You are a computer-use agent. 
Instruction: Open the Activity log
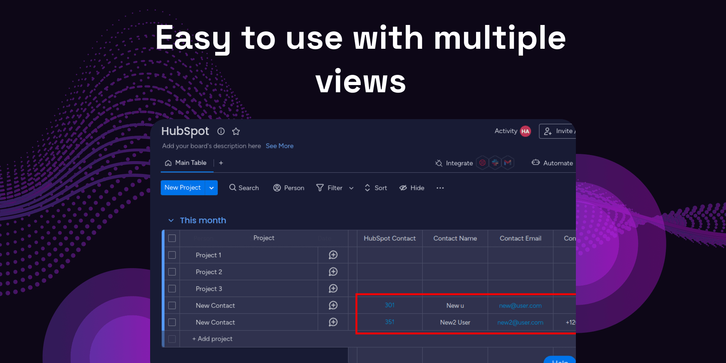pyautogui.click(x=506, y=131)
